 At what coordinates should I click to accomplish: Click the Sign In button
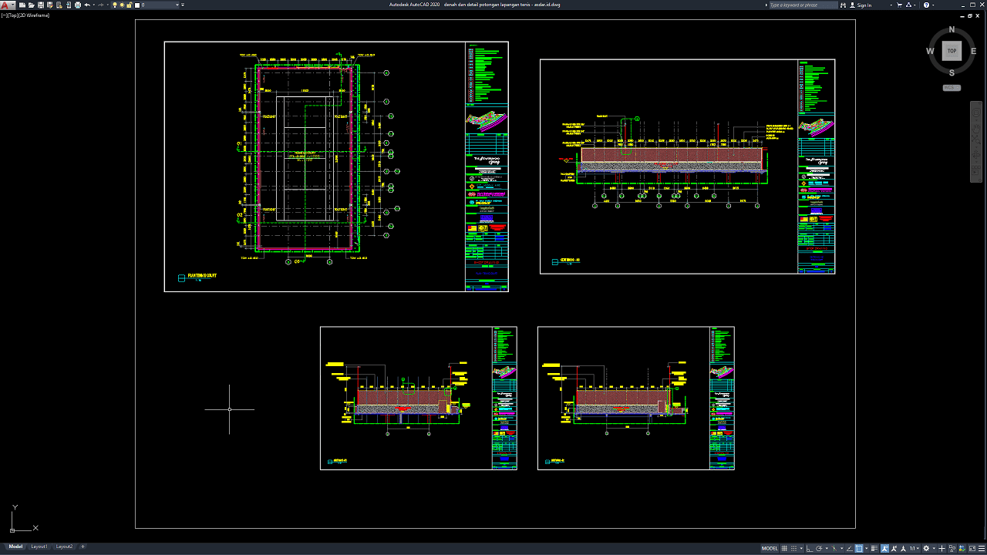tap(864, 5)
